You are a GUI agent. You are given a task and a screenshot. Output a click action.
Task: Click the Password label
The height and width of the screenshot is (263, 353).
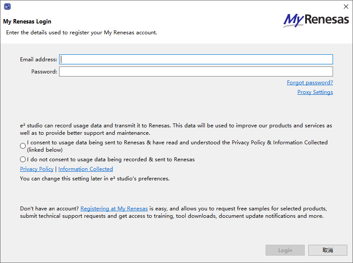tap(44, 72)
